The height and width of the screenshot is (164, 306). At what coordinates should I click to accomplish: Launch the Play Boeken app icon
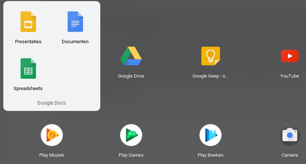210,135
